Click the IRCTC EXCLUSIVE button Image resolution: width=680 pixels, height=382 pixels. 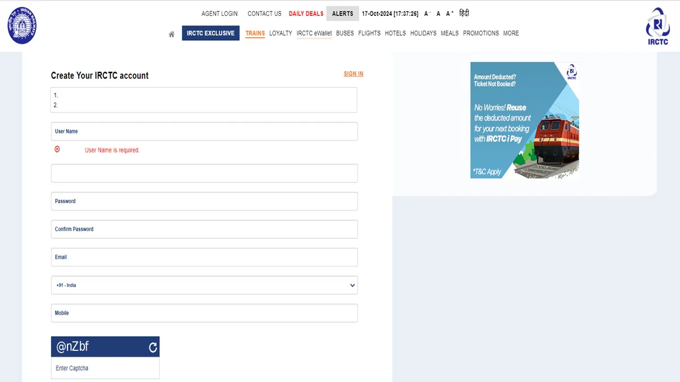coord(211,33)
